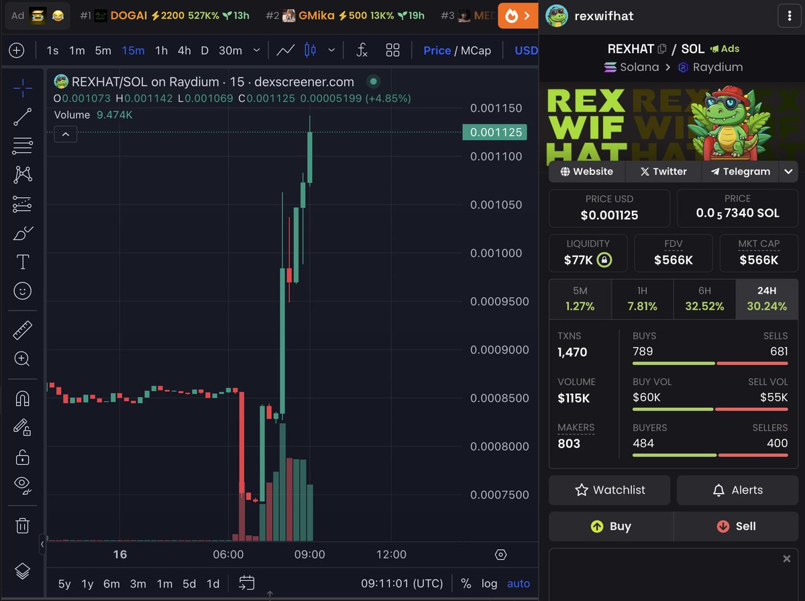The width and height of the screenshot is (805, 601).
Task: Select the ruler measure tool
Action: pyautogui.click(x=22, y=330)
